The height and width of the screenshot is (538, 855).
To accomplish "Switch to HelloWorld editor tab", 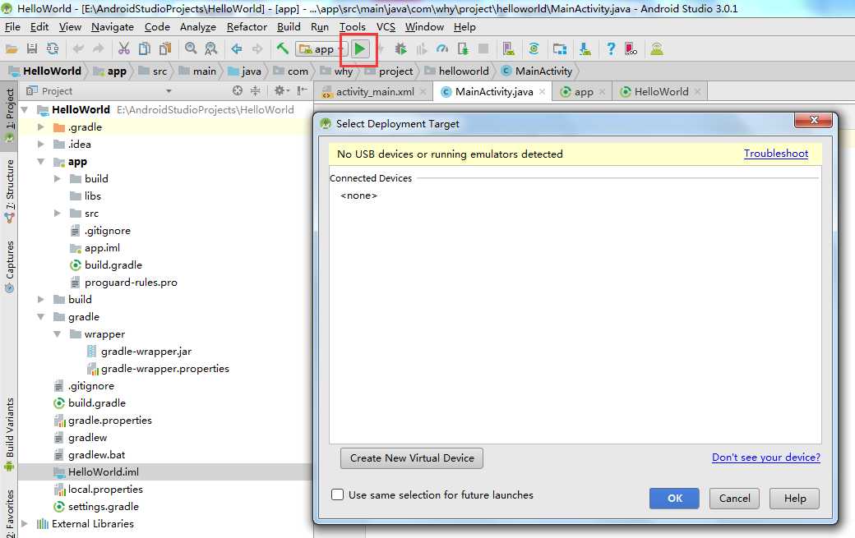I will [x=661, y=91].
